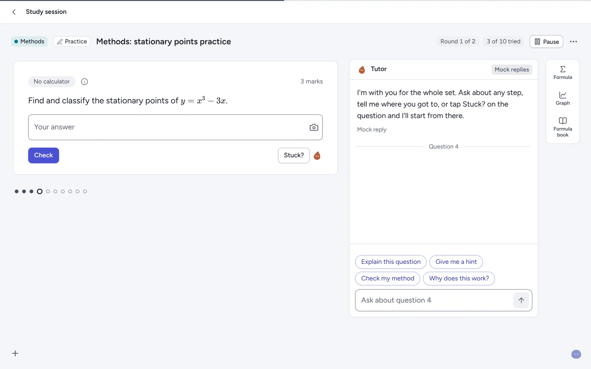Open the more options ellipsis menu
Image resolution: width=591 pixels, height=369 pixels.
pyautogui.click(x=573, y=42)
